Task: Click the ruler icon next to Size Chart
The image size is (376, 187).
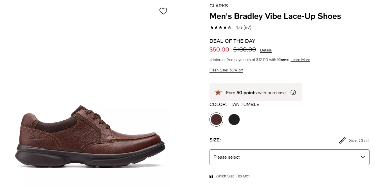Action: (342, 140)
